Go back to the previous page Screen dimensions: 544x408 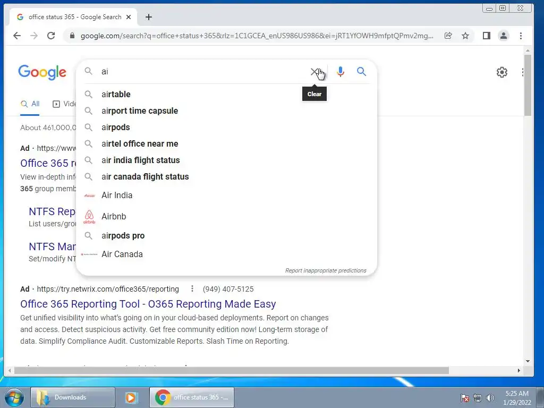tap(16, 36)
